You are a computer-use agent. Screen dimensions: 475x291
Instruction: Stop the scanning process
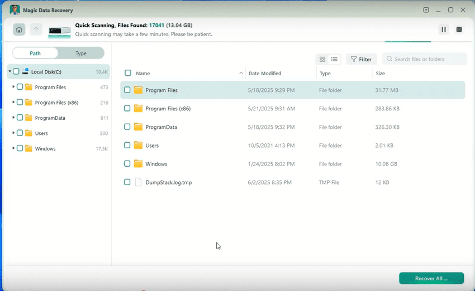(459, 30)
